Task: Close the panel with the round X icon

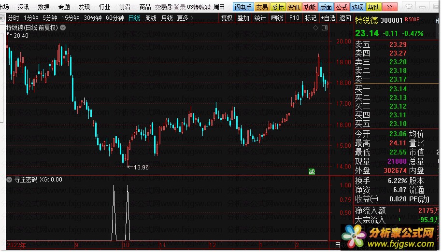Action: click(1, 18)
